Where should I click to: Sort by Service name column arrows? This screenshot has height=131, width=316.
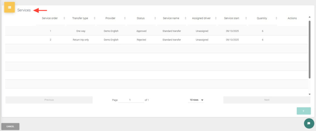(x=185, y=18)
